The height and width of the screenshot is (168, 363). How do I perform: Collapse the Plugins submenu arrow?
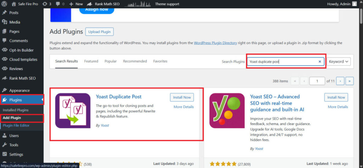pos(43,100)
